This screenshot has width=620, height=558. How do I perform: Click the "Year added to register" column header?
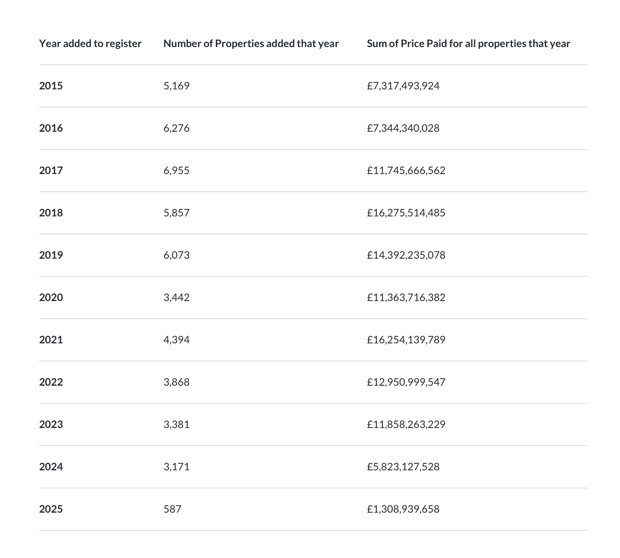pyautogui.click(x=90, y=44)
